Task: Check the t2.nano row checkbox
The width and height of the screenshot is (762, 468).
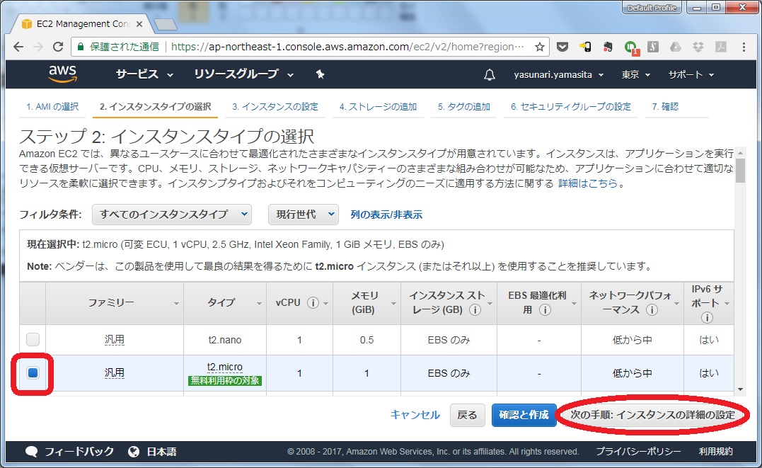Action: coord(33,339)
